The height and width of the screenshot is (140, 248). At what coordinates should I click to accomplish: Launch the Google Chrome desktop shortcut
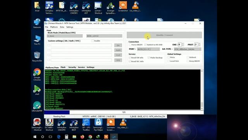coord(37,74)
